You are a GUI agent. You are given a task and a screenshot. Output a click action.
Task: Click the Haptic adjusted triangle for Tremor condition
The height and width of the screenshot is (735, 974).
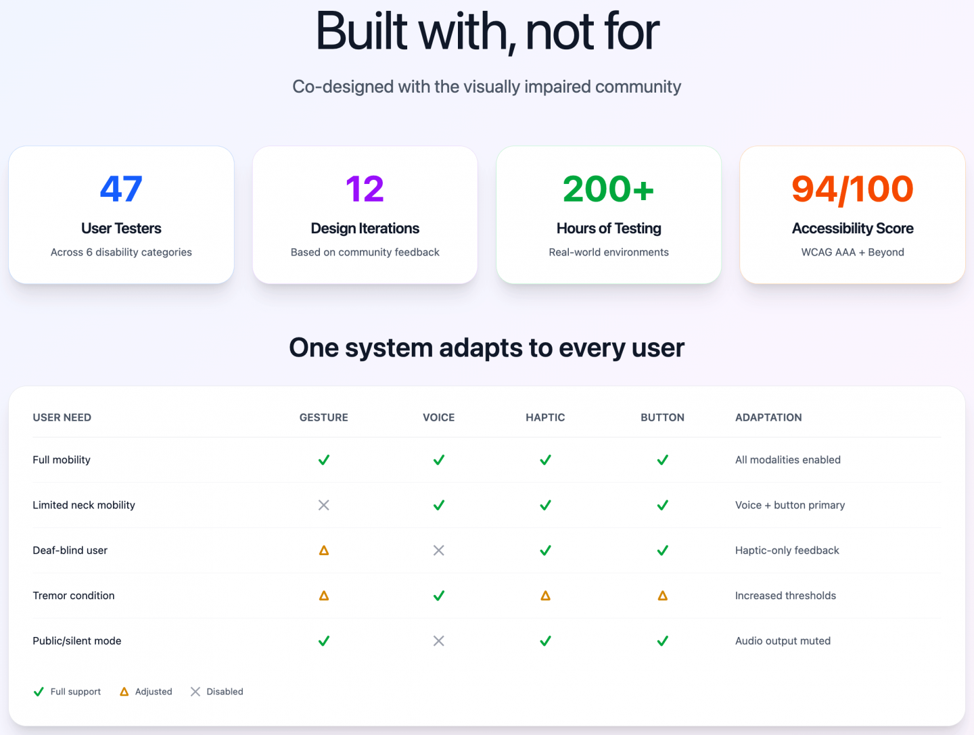point(545,596)
